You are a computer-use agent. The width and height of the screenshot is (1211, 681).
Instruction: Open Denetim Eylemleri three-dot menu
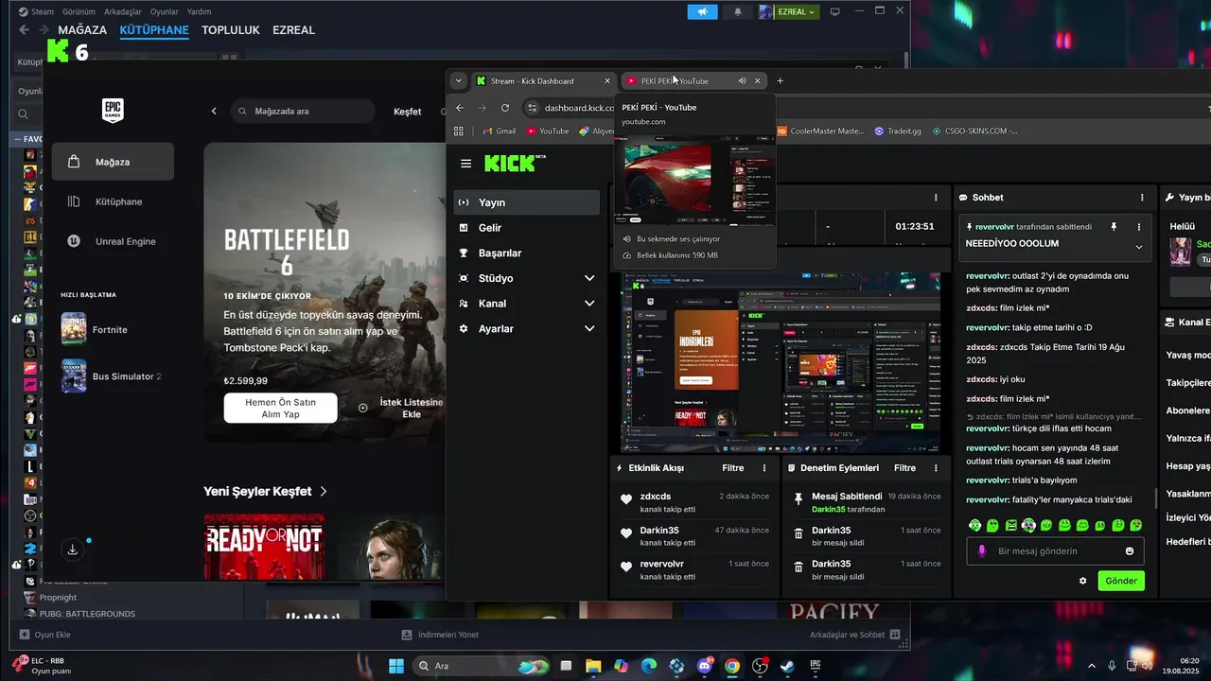936,468
